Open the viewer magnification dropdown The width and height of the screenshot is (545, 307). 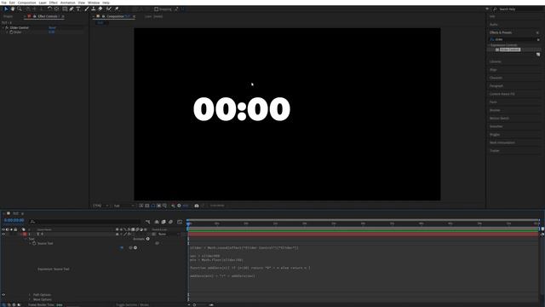[100, 206]
